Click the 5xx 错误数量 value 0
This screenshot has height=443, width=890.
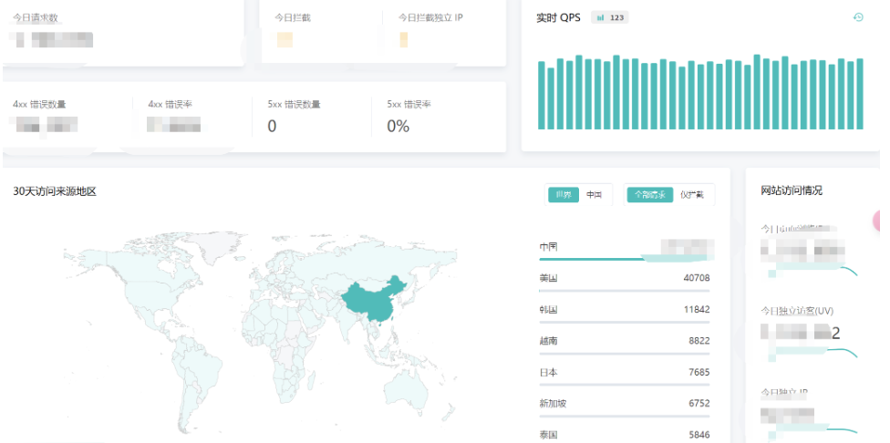click(x=272, y=126)
